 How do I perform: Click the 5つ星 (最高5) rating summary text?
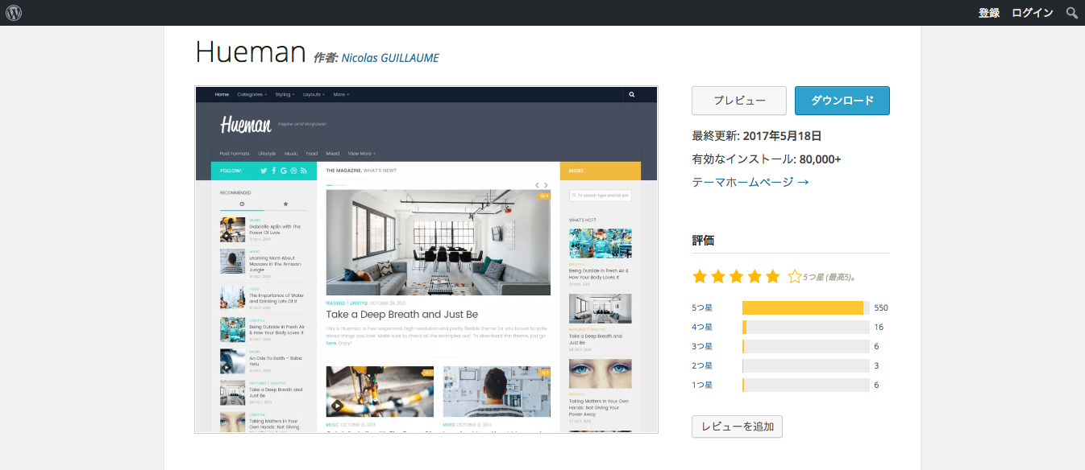(829, 278)
